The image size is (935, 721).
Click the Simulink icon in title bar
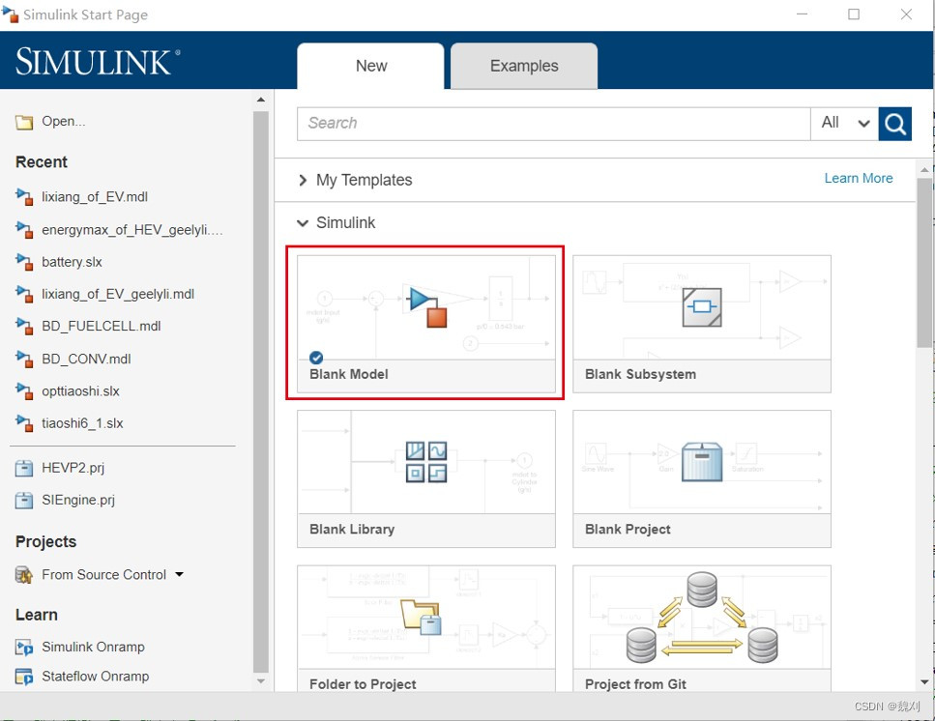pos(10,14)
